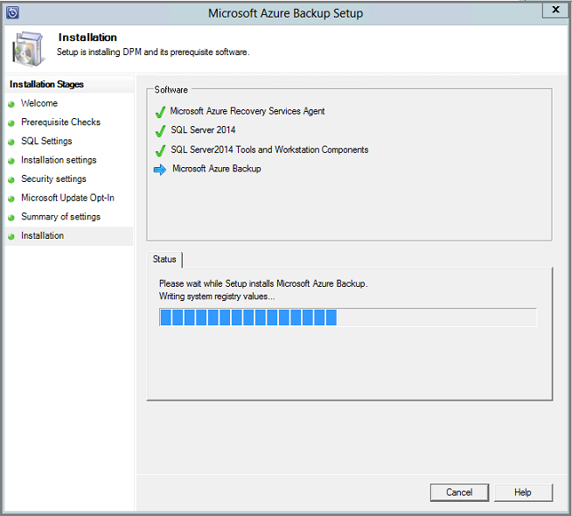The width and height of the screenshot is (572, 516).
Task: Click green bullet beside Installation stage
Action: (11, 236)
